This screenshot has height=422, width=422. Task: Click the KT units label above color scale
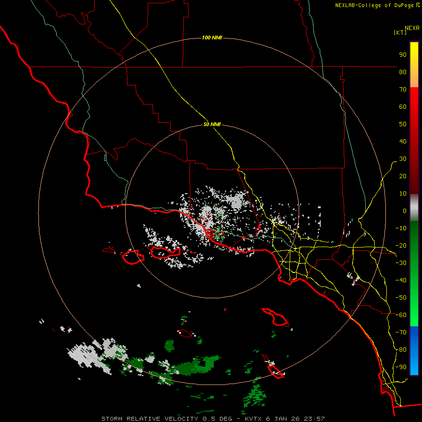click(x=400, y=32)
